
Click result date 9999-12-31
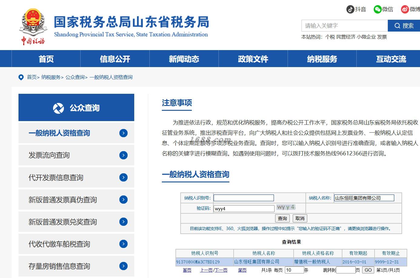point(387,262)
